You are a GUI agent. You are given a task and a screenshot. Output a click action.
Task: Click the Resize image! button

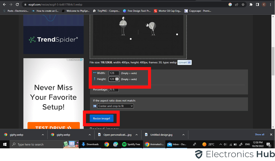tap(101, 118)
